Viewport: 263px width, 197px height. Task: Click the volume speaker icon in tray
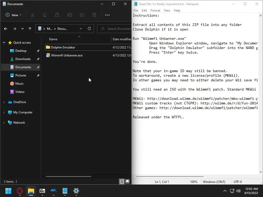[x=238, y=191]
